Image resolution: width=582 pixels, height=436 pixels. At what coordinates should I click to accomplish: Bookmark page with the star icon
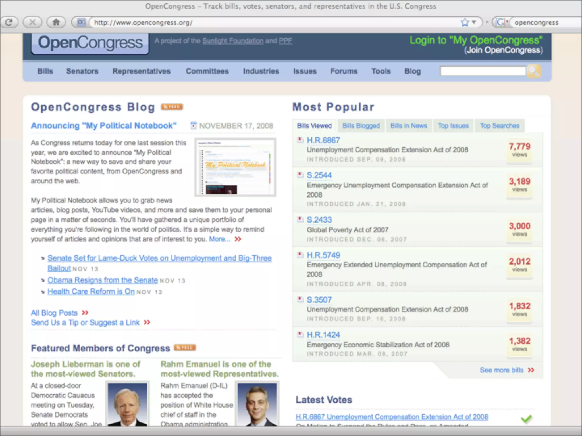tap(465, 22)
